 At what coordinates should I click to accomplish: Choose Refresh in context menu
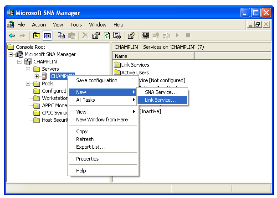pos(103,139)
